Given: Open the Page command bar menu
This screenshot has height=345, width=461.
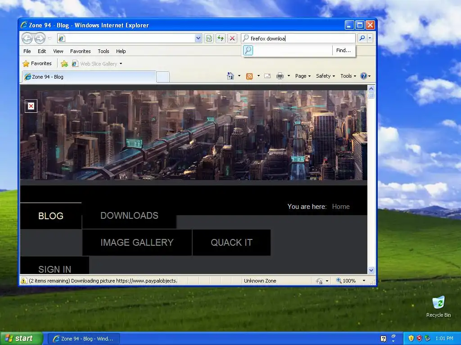Looking at the screenshot, I should click(x=303, y=76).
